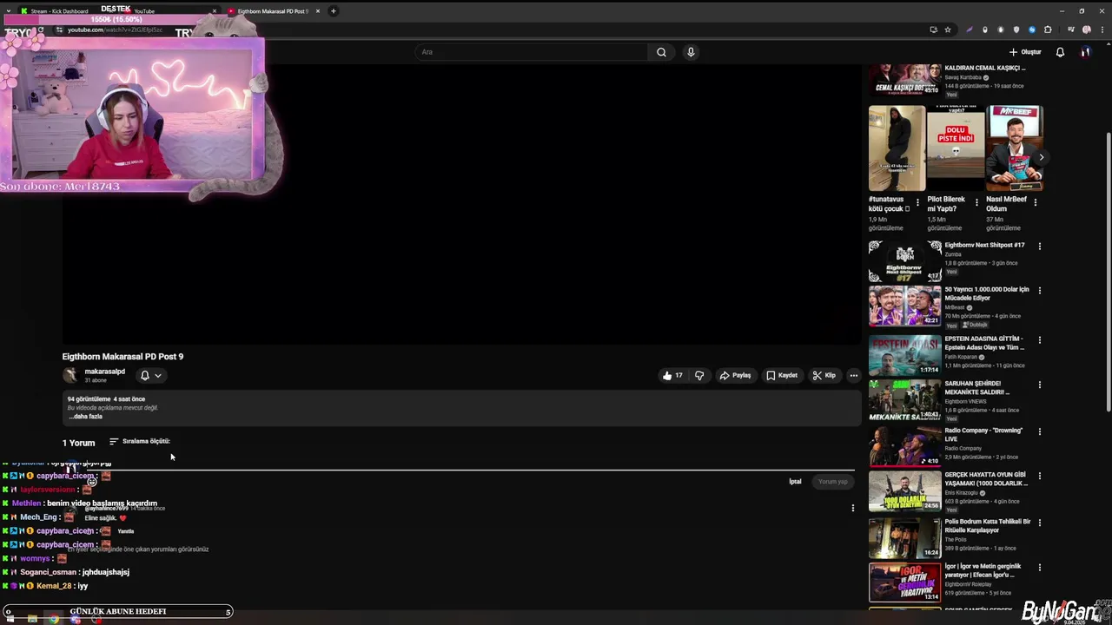Open Chrome profile avatar in toolbar
Image resolution: width=1112 pixels, height=625 pixels.
pyautogui.click(x=1087, y=30)
